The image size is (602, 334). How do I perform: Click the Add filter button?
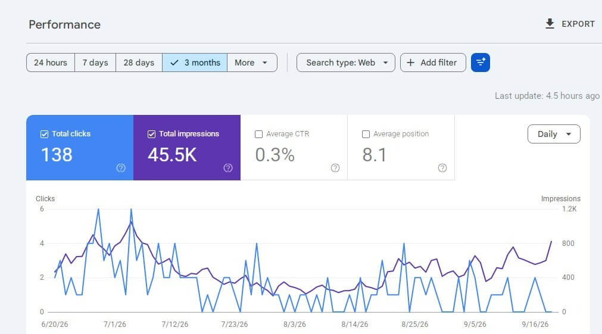click(433, 63)
